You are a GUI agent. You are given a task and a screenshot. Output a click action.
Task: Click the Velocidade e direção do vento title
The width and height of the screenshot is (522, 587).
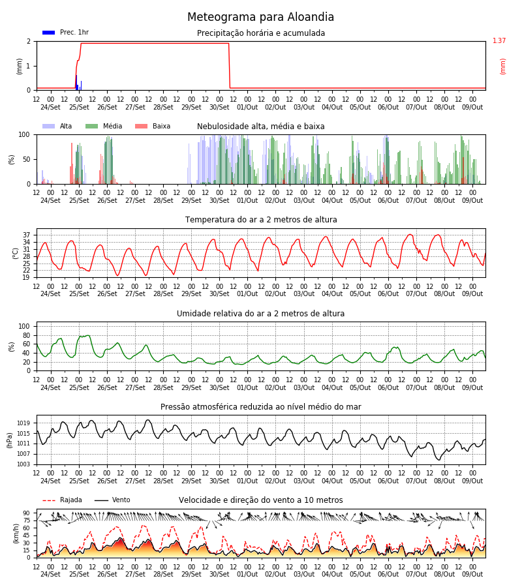click(260, 500)
